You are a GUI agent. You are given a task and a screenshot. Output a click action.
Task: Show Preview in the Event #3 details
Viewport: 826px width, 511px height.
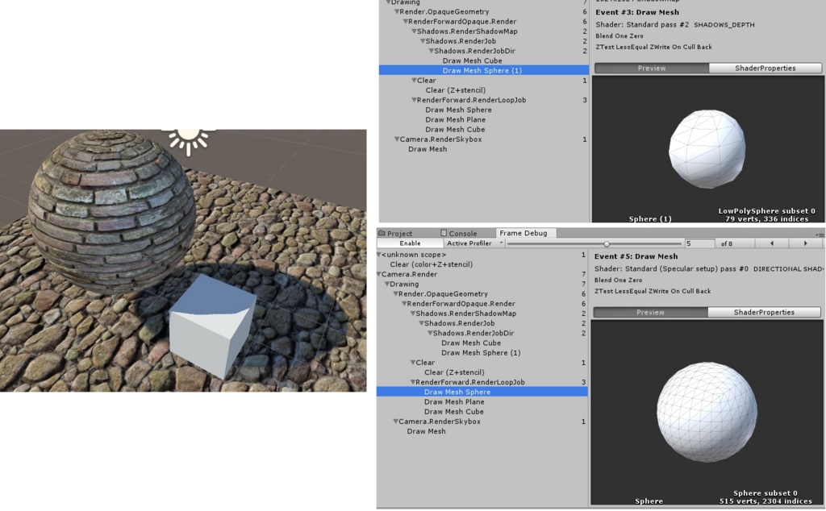tap(652, 68)
